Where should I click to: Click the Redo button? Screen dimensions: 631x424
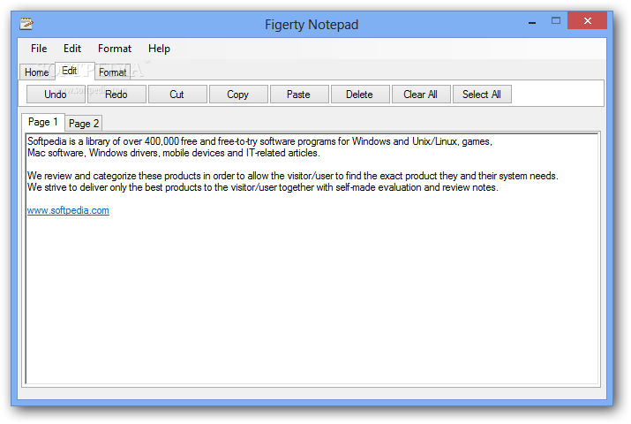tap(116, 95)
